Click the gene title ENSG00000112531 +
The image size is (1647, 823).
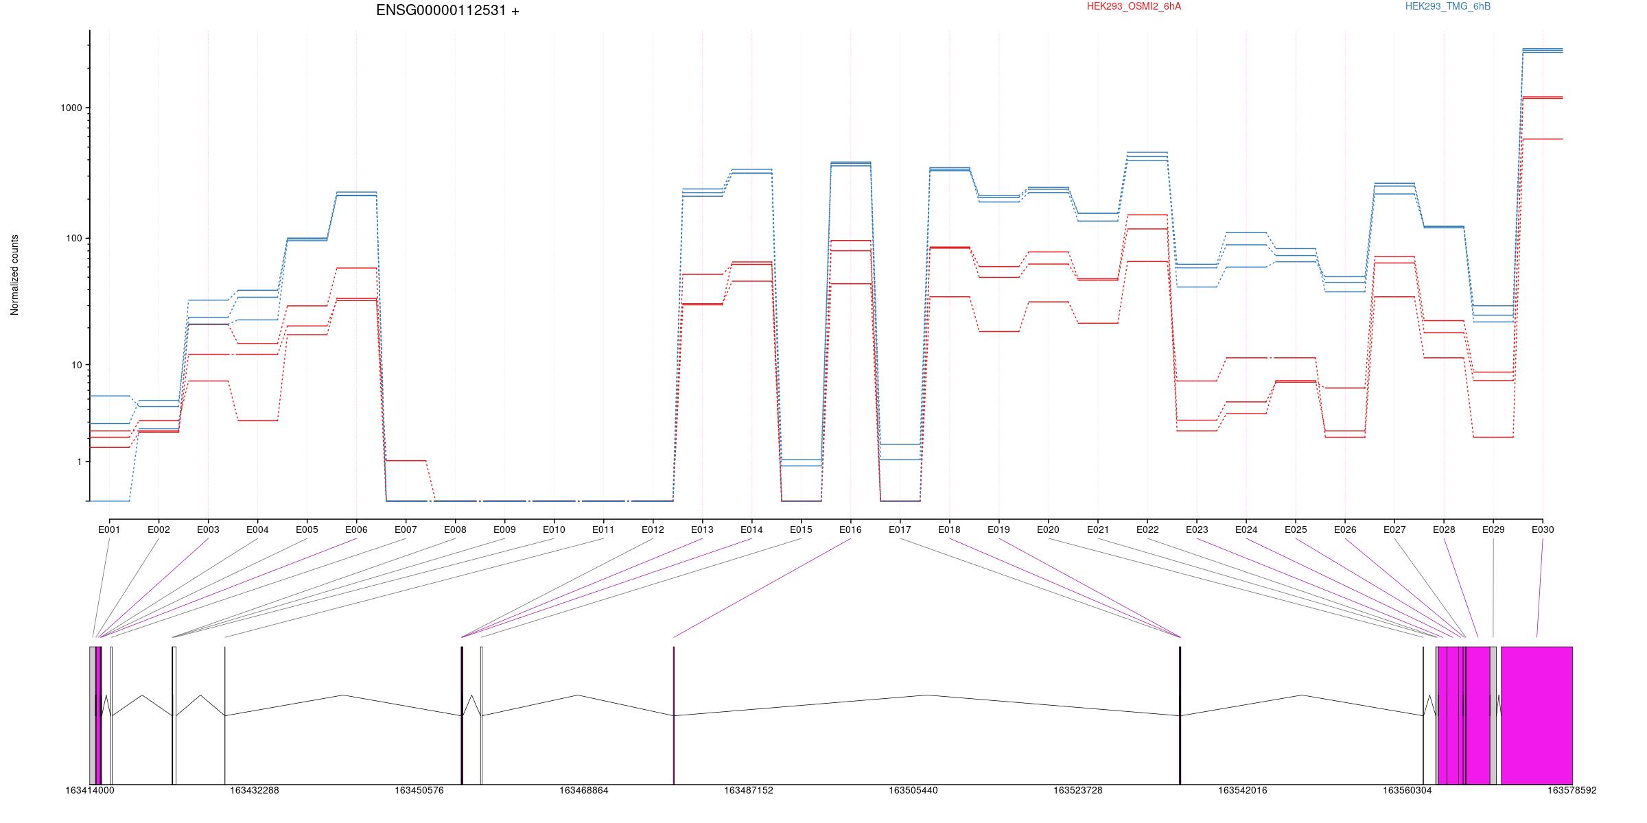coord(447,10)
